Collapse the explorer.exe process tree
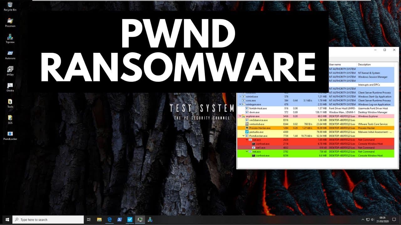This screenshot has width=401, height=225. (x=240, y=116)
